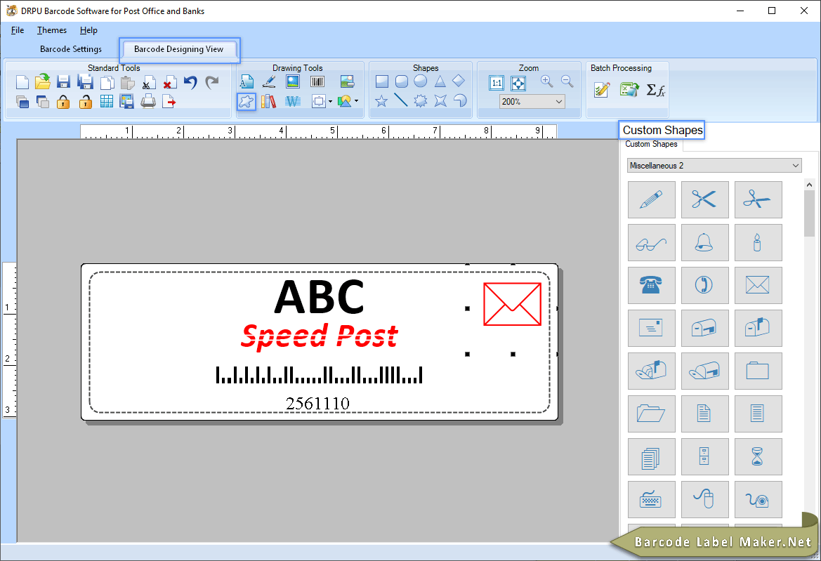The image size is (821, 561).
Task: Expand the picture shapes tool dropdown arrow
Action: tap(356, 101)
